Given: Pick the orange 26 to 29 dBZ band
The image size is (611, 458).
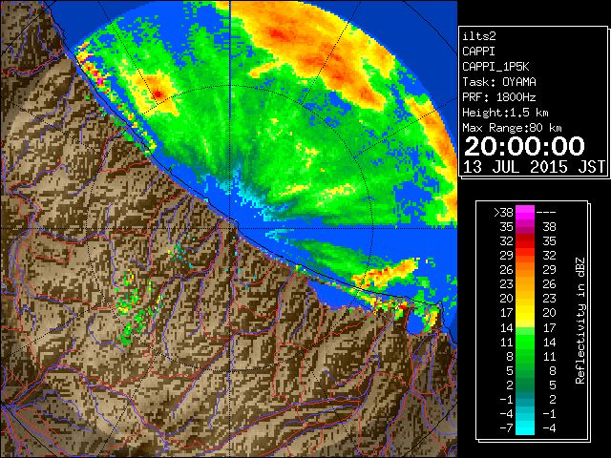Looking at the screenshot, I should pos(525,270).
